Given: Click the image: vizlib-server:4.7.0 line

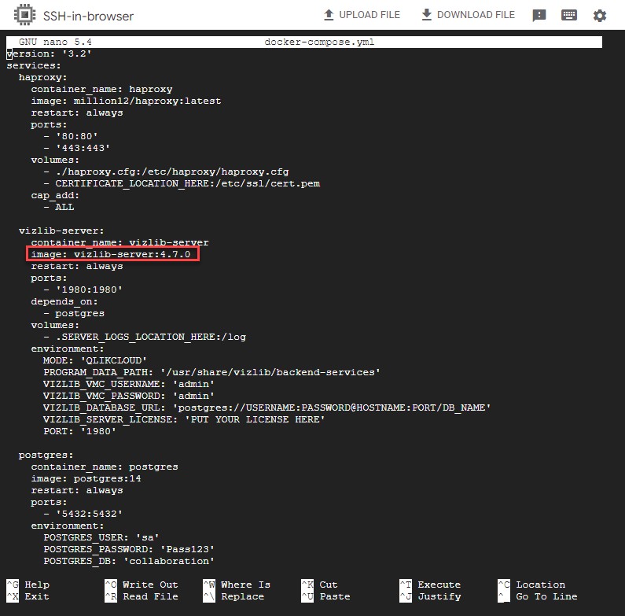Looking at the screenshot, I should click(x=111, y=254).
